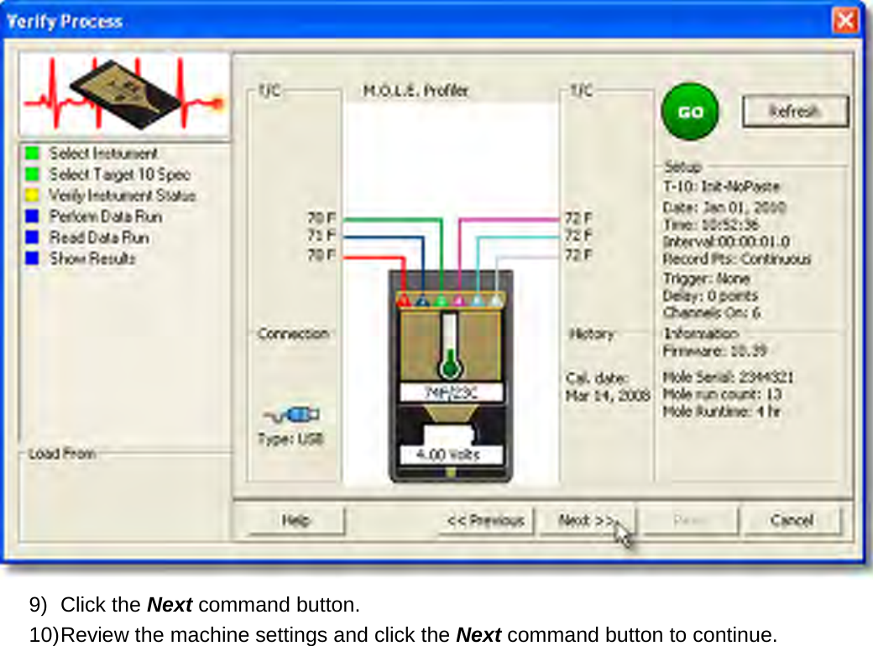
Task: Click the green GO button
Action: pyautogui.click(x=690, y=112)
